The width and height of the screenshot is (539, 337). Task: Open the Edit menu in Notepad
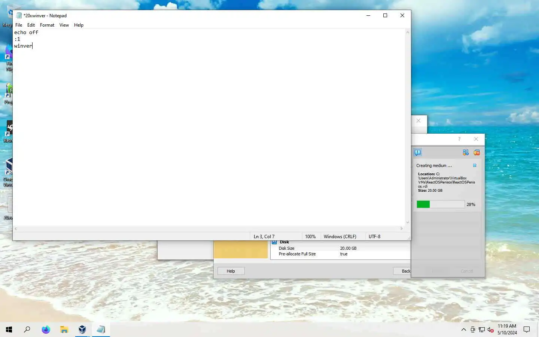[31, 25]
